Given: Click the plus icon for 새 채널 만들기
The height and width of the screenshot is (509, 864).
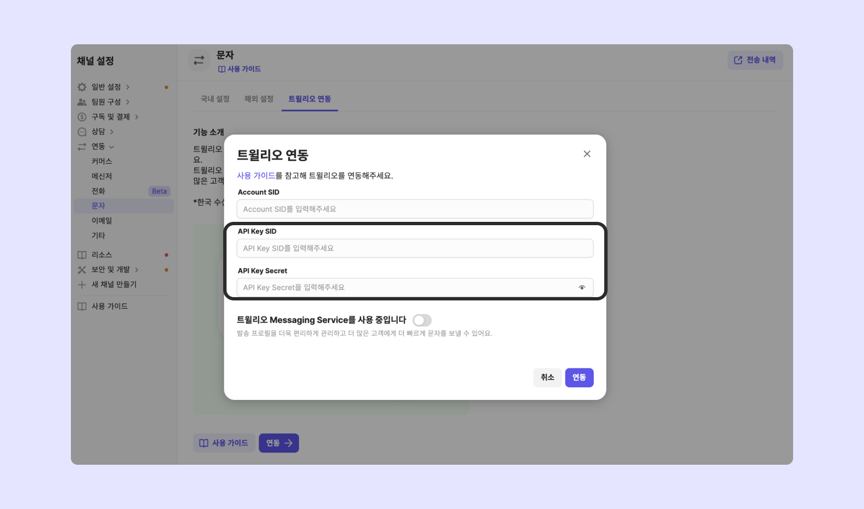Looking at the screenshot, I should (82, 285).
